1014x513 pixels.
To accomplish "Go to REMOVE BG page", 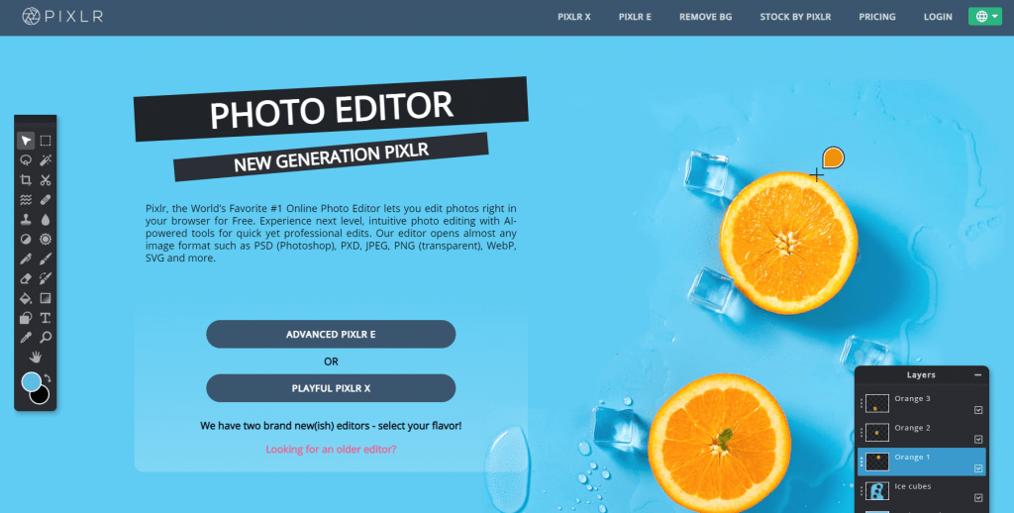I will [705, 17].
